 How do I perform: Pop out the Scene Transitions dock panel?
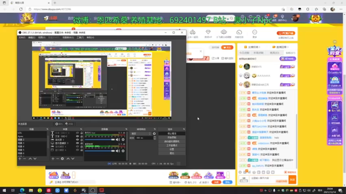tap(155, 129)
